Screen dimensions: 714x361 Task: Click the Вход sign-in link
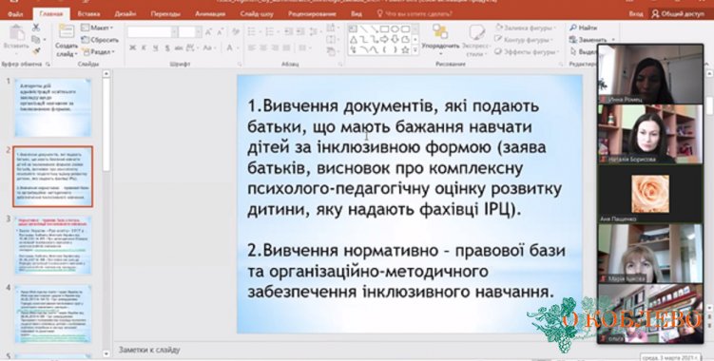636,14
